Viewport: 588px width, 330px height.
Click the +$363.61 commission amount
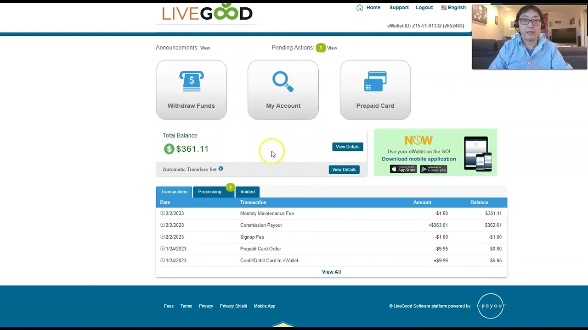[438, 225]
